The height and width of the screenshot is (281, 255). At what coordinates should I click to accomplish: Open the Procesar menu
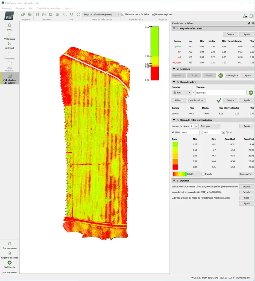(x=20, y=8)
